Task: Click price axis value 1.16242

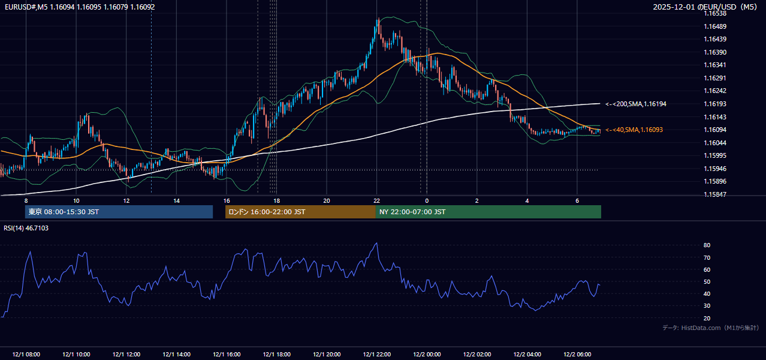Action: coord(715,91)
